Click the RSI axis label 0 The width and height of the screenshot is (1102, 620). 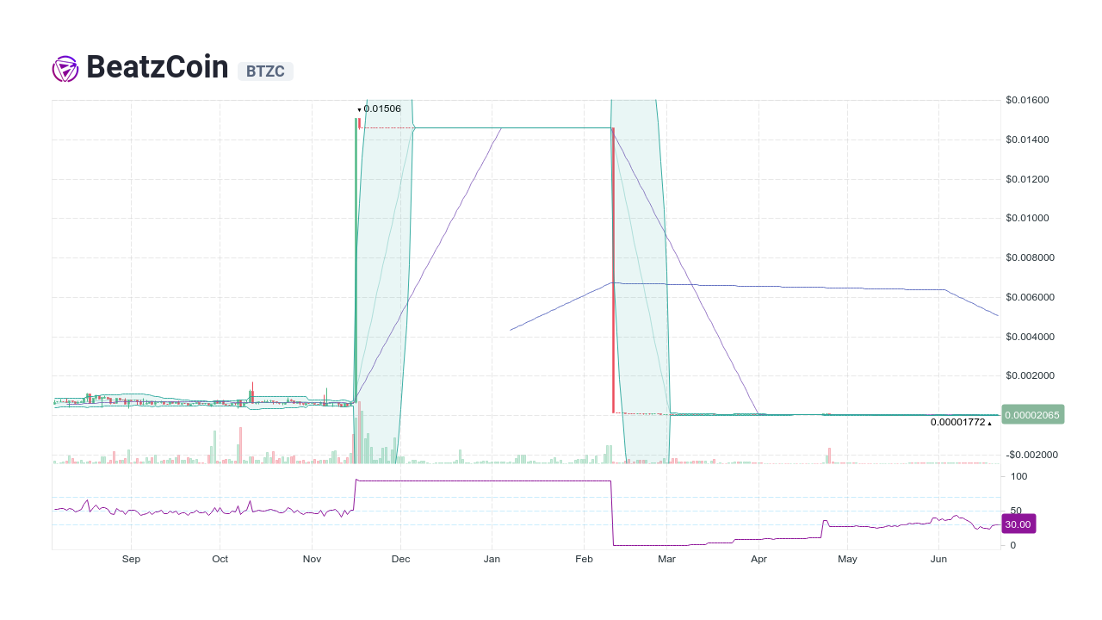click(1013, 545)
